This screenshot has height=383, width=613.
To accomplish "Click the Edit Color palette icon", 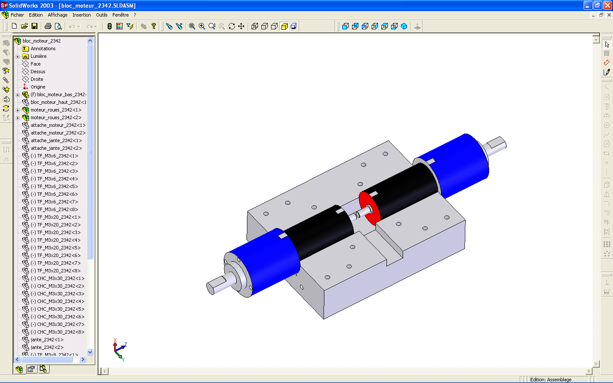I will [119, 26].
